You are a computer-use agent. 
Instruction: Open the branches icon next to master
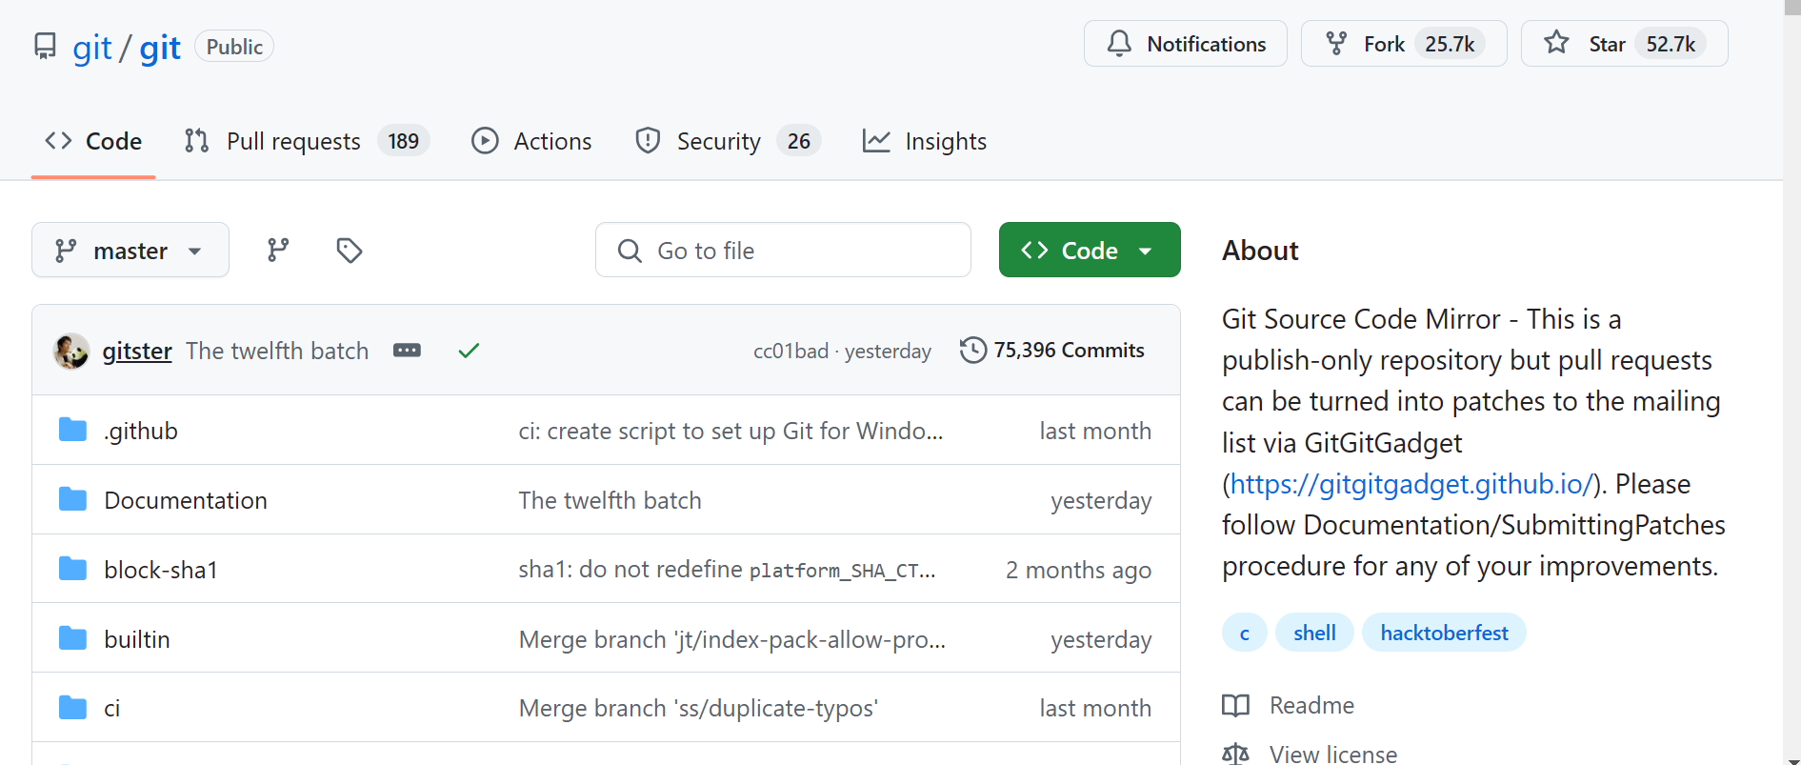coord(278,251)
